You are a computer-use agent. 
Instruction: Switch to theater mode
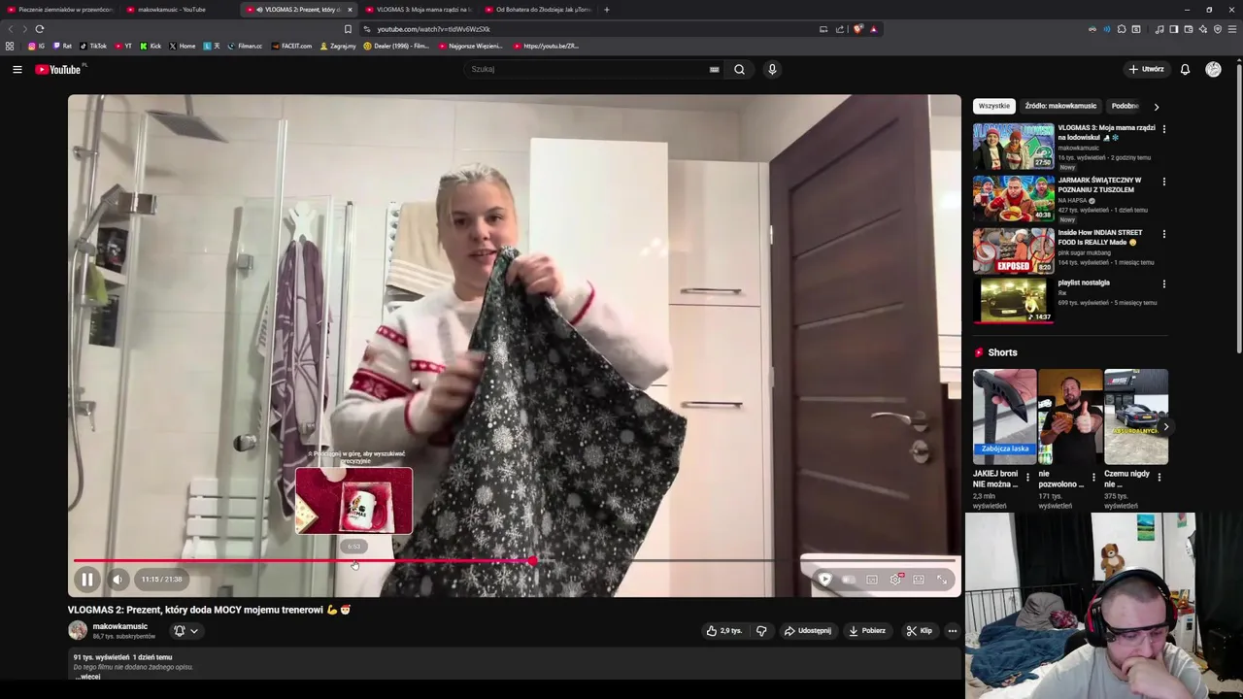coord(919,580)
